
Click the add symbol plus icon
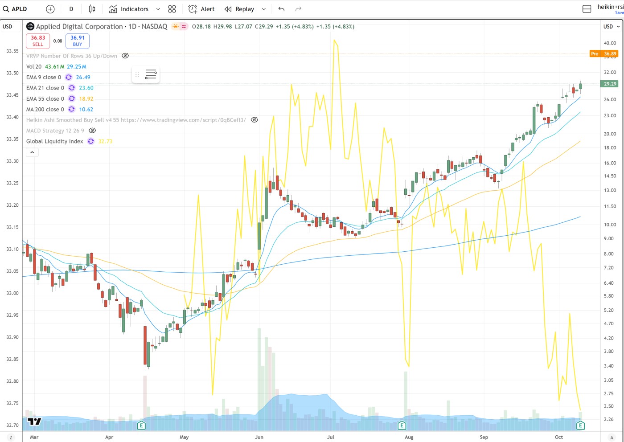pos(50,9)
